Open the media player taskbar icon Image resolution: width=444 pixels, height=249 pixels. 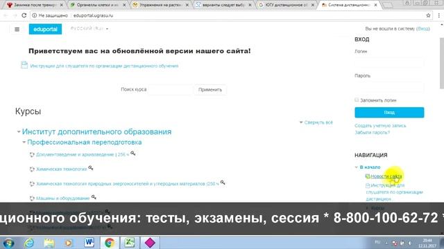[x=69, y=243]
